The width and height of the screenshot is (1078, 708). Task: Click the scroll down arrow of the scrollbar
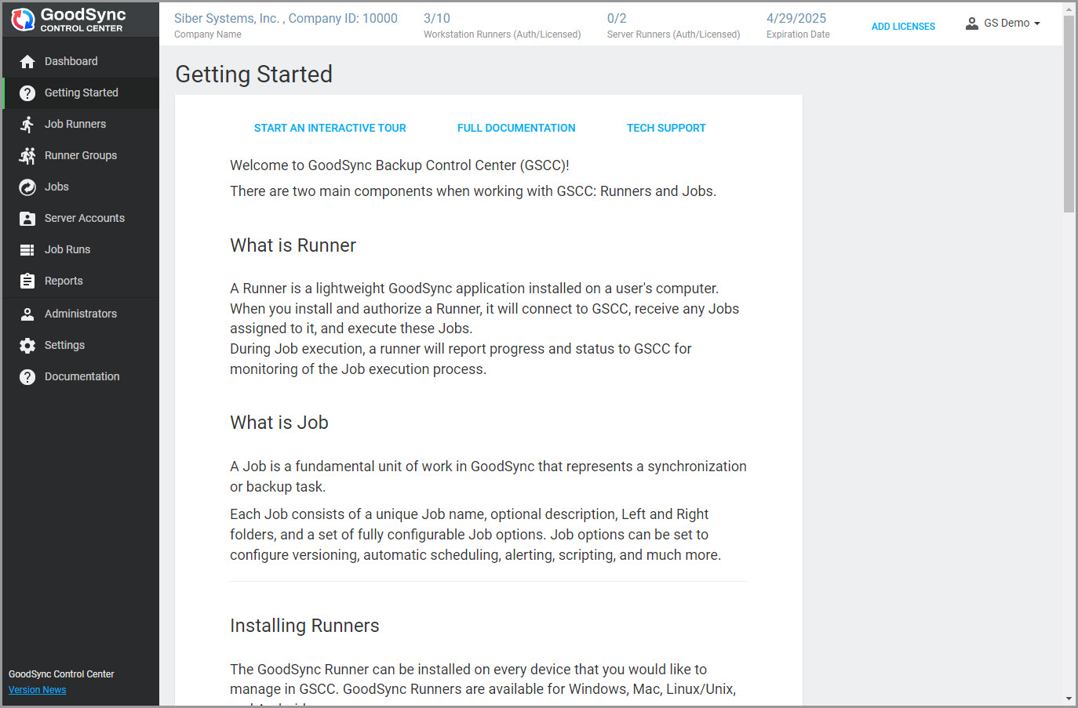tap(1069, 699)
